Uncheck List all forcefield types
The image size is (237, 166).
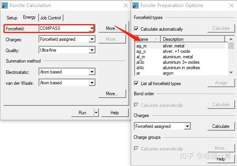coord(137,84)
